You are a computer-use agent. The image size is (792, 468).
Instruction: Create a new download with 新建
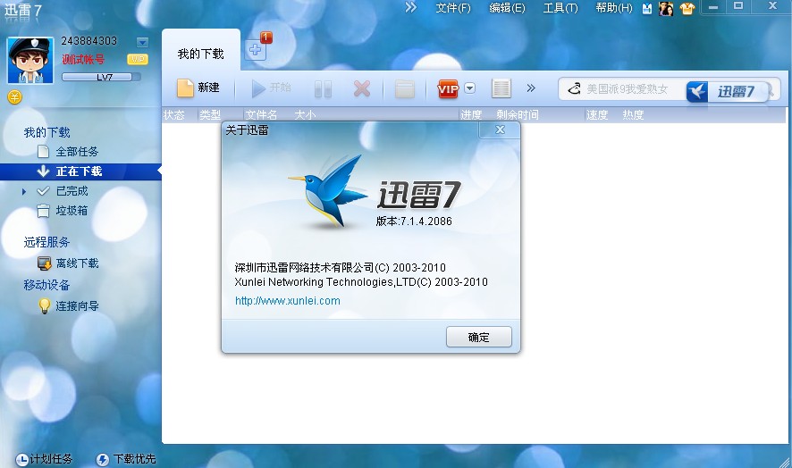point(198,88)
